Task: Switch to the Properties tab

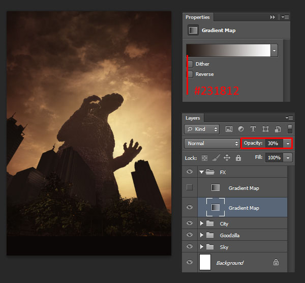Action: pos(198,17)
